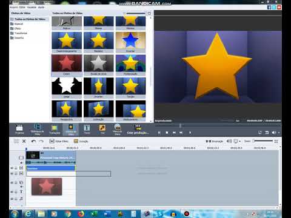The width and height of the screenshot is (291, 218).
Task: Lock the video effects track with its padlock
Action: point(16,168)
